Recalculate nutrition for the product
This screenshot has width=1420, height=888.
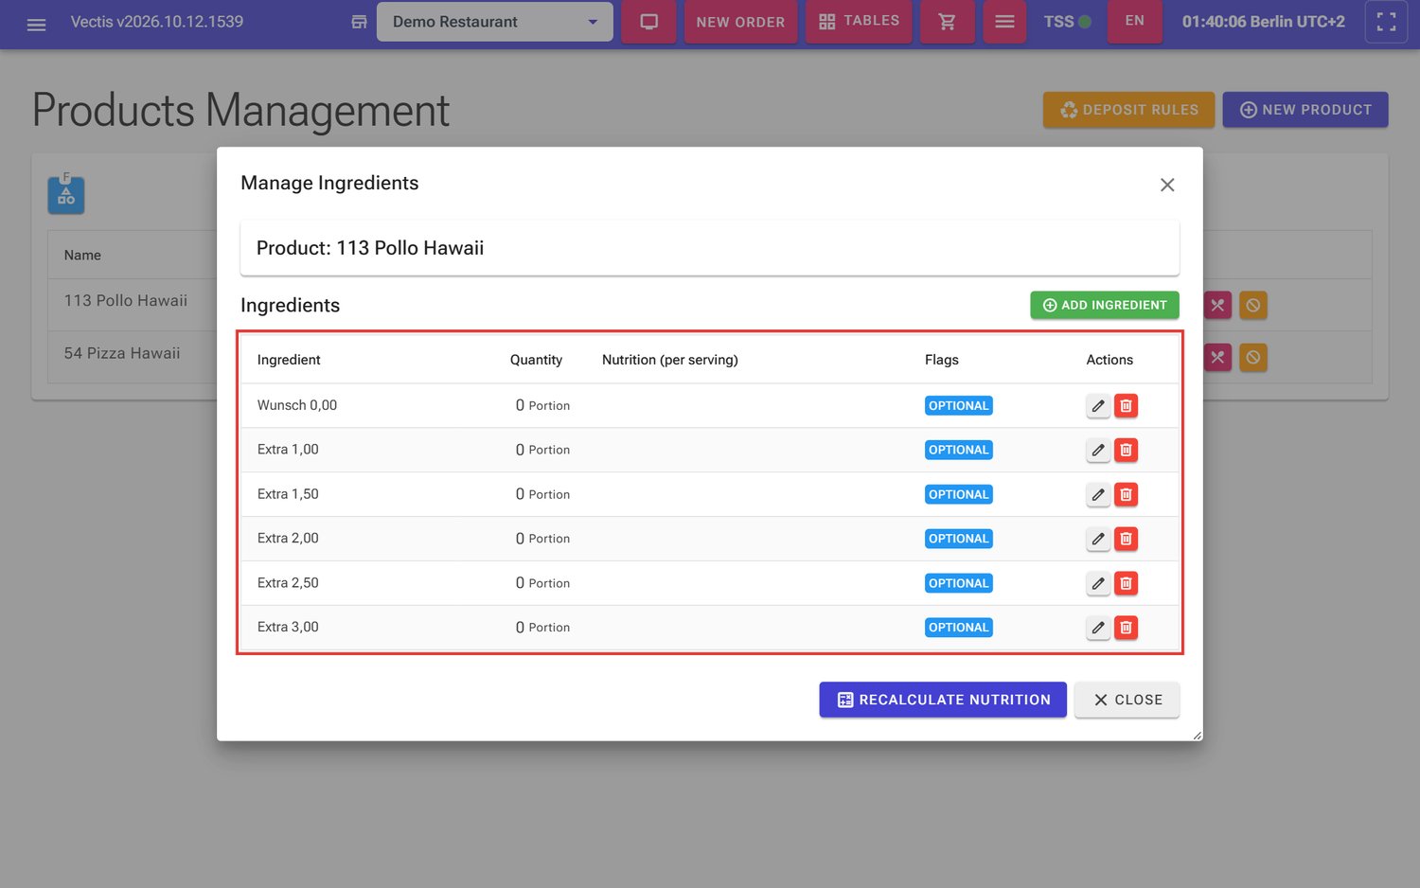[x=943, y=700]
